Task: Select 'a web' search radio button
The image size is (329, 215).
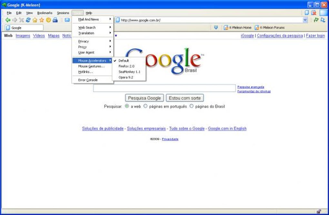Action: point(127,106)
